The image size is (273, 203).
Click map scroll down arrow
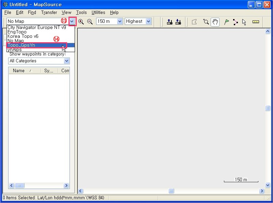click(268, 185)
